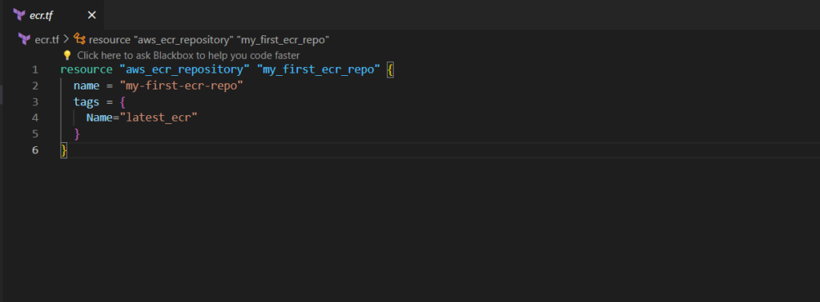
Task: Place cursor in "my-first-ecr-repo" string
Action: (x=182, y=85)
